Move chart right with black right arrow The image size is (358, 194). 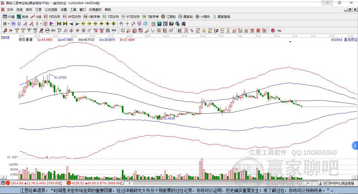[77, 24]
